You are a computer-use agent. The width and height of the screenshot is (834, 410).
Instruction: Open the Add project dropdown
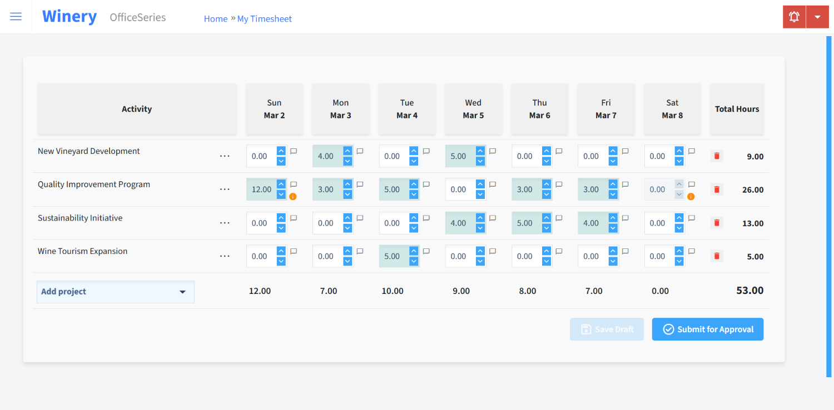click(116, 292)
